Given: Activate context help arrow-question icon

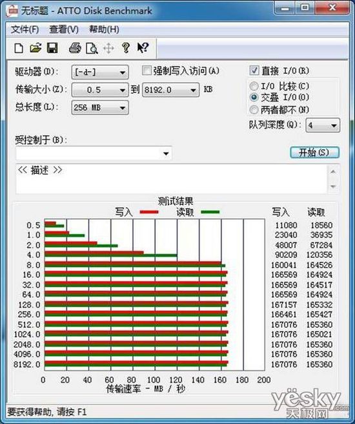Looking at the screenshot, I should 143,48.
